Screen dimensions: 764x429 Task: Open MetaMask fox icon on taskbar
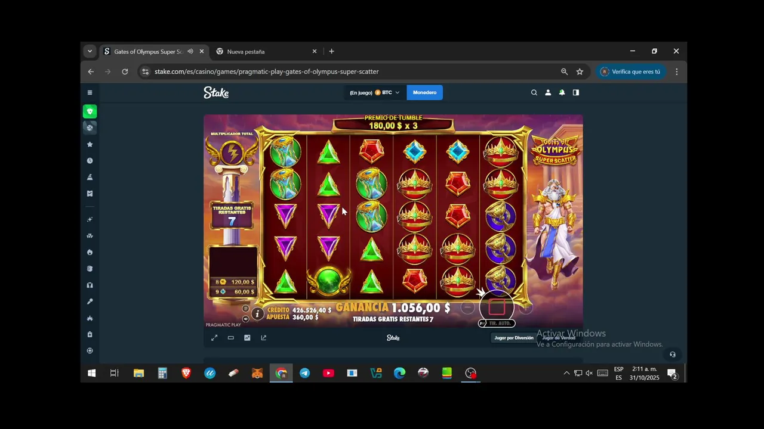point(257,373)
